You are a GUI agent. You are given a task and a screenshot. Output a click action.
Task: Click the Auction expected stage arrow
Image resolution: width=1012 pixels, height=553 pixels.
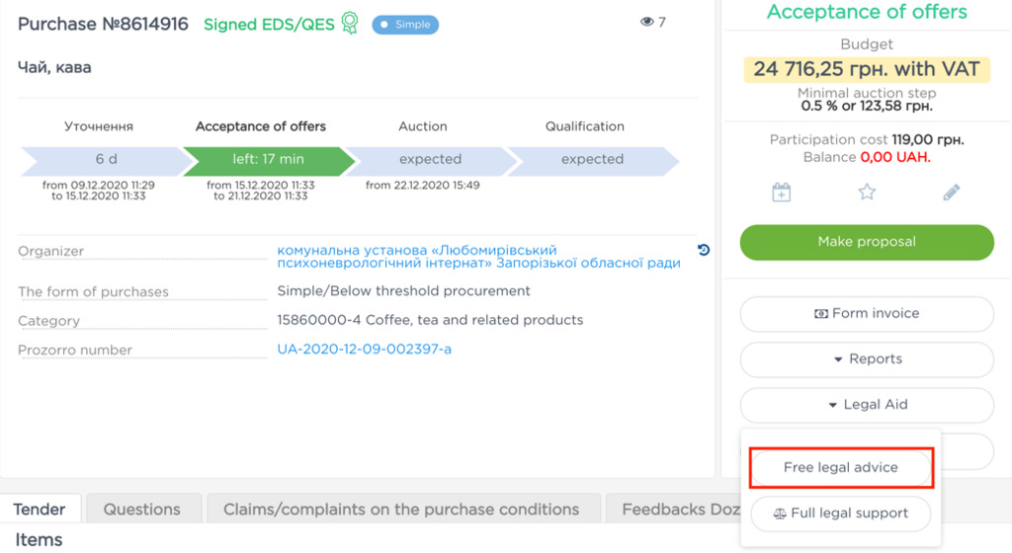[430, 159]
